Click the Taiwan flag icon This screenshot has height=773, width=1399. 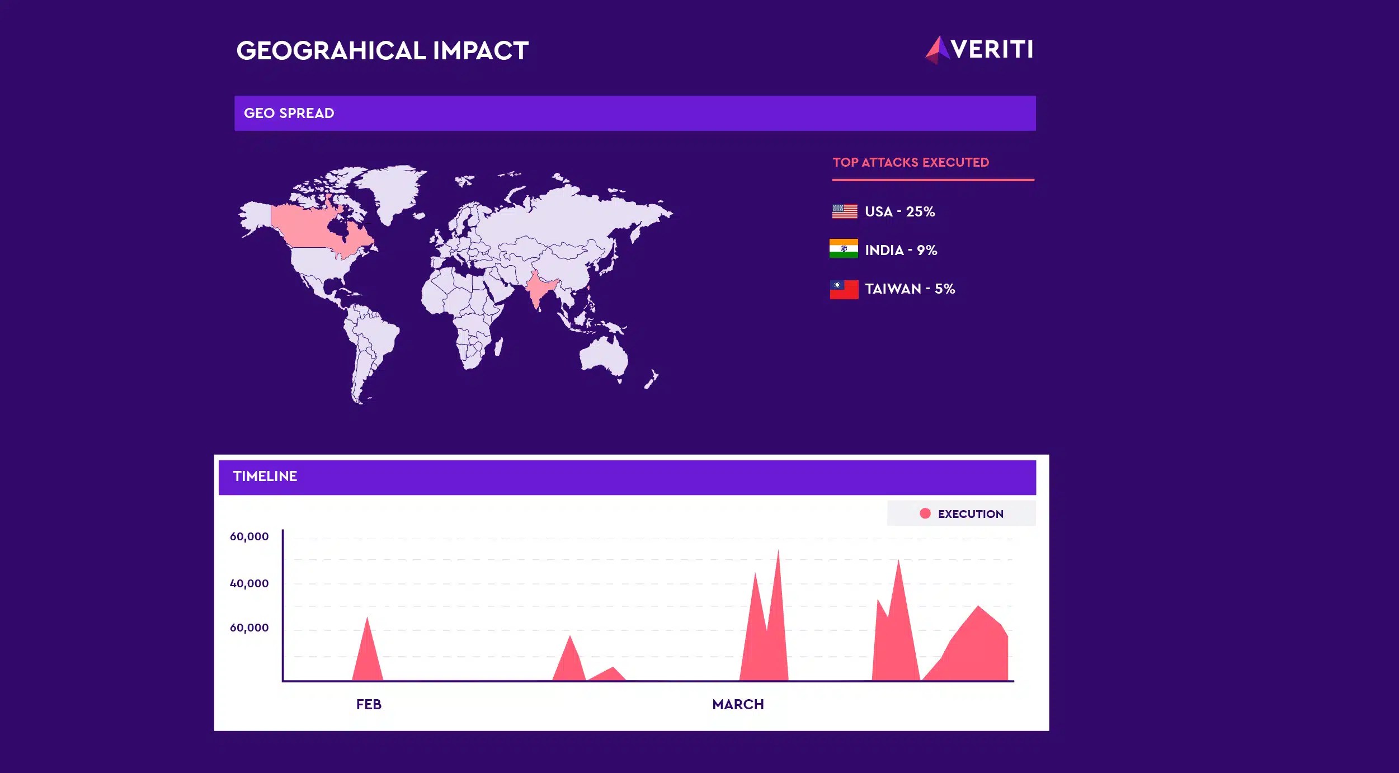[x=844, y=289]
